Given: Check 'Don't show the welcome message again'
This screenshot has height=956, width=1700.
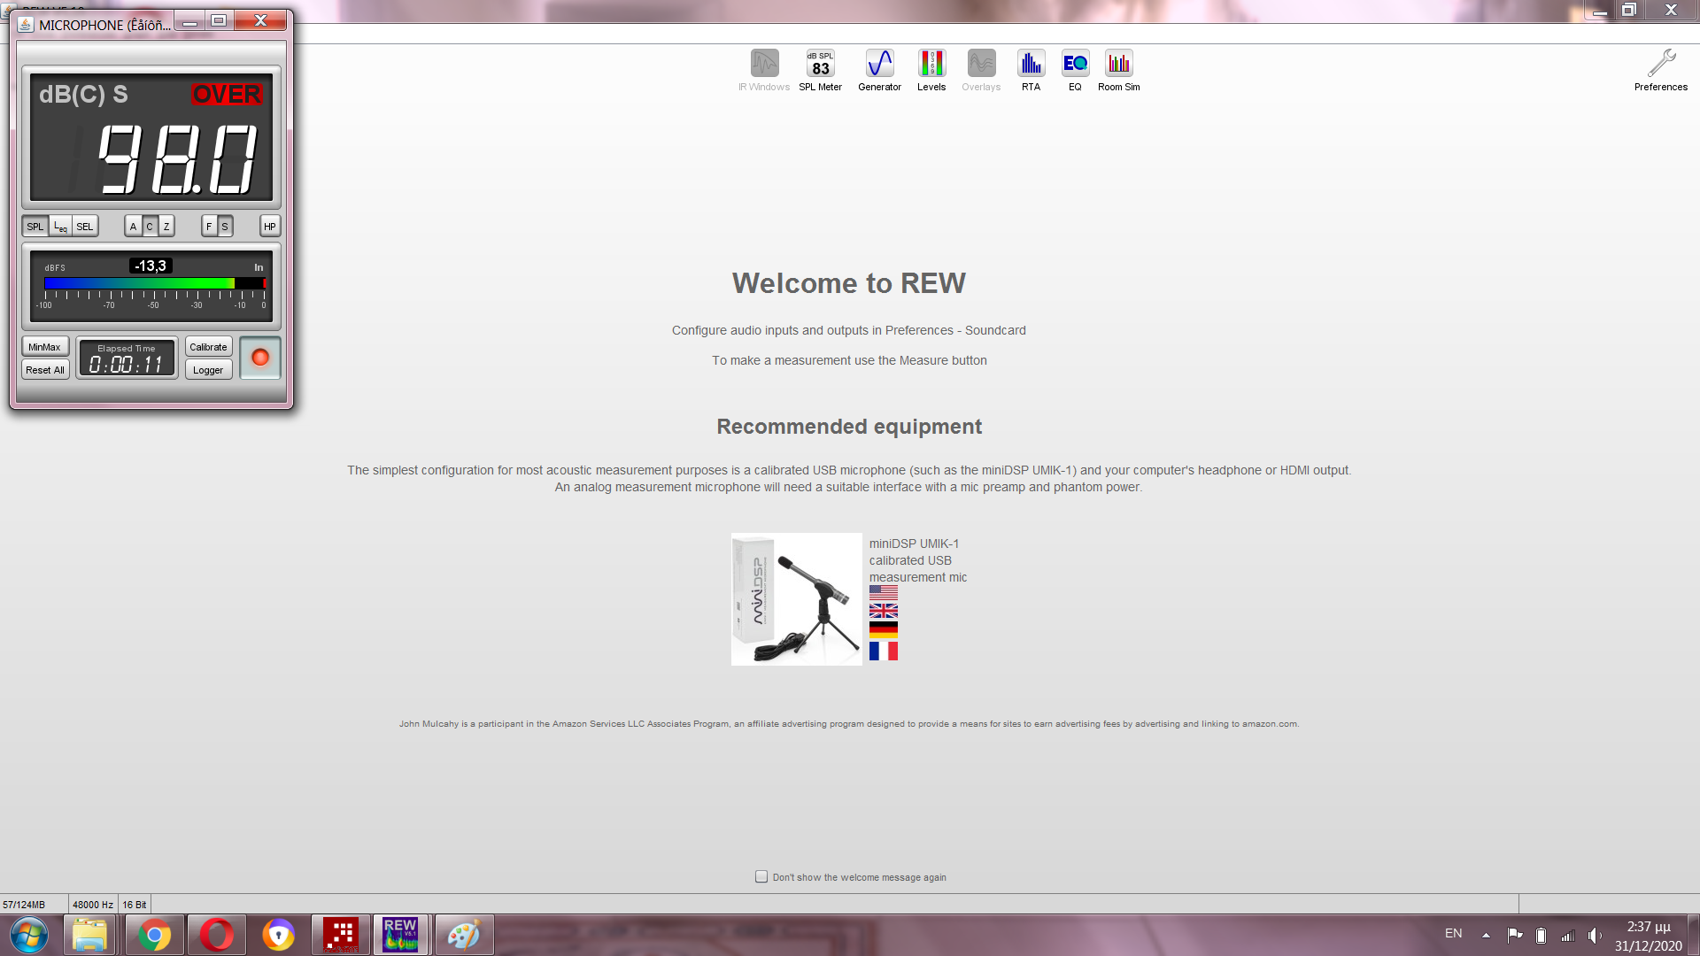Looking at the screenshot, I should pyautogui.click(x=761, y=876).
